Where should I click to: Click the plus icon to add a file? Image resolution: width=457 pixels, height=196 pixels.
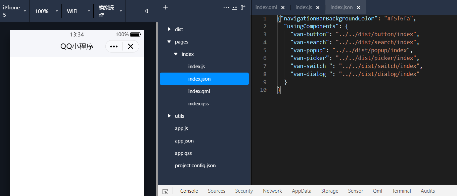click(x=165, y=7)
